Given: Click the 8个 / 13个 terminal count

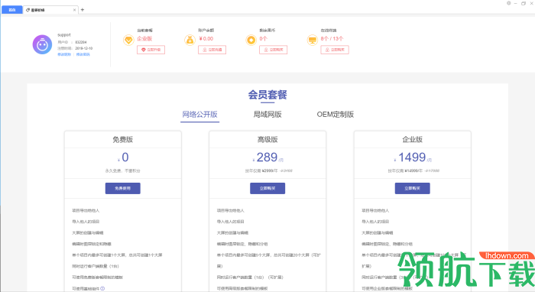Looking at the screenshot, I should click(332, 38).
